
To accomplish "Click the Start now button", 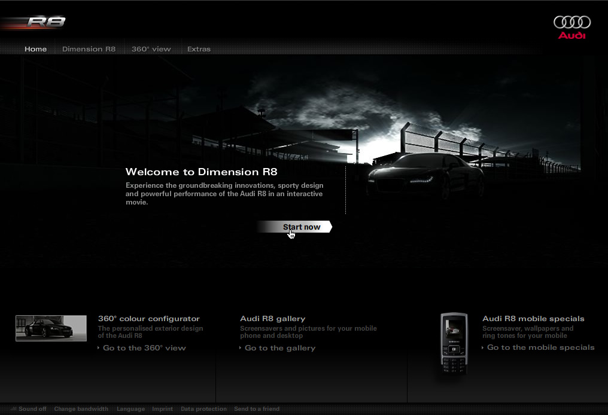I will 294,227.
